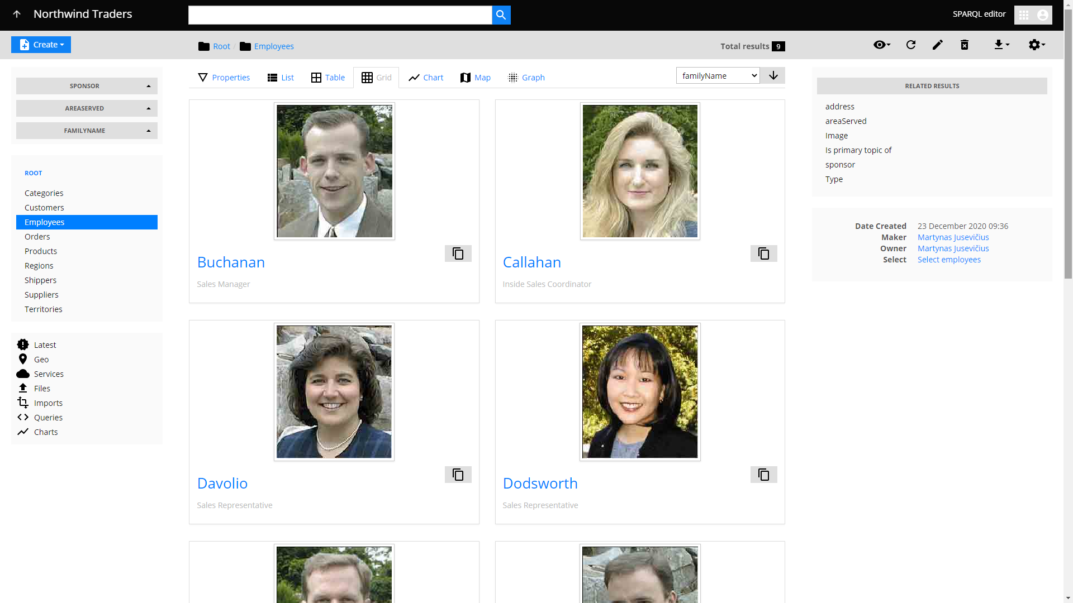The width and height of the screenshot is (1073, 603).
Task: Click Davolio's portrait photo
Action: [x=334, y=392]
